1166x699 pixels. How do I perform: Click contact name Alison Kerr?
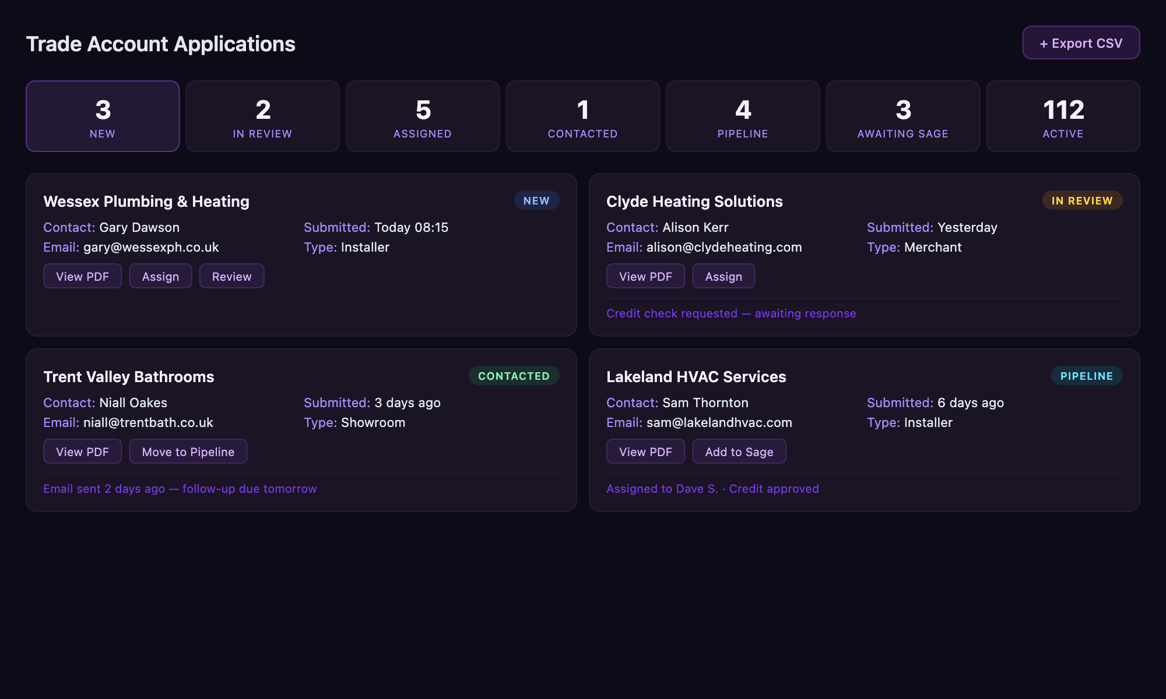click(696, 227)
